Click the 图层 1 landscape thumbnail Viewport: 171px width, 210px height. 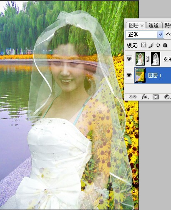(140, 75)
